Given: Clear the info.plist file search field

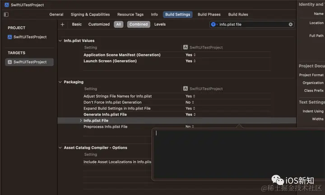Looking at the screenshot, I should tap(291, 24).
